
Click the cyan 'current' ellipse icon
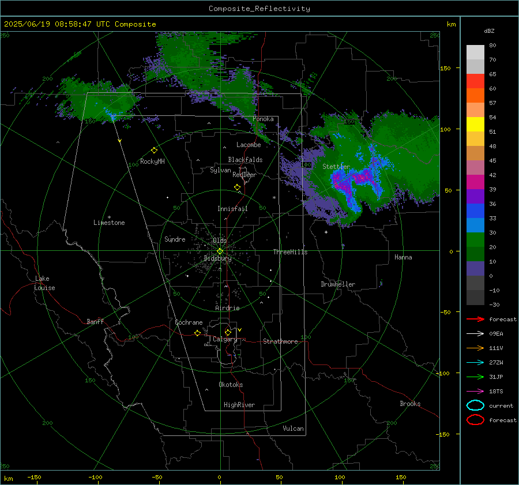click(475, 405)
